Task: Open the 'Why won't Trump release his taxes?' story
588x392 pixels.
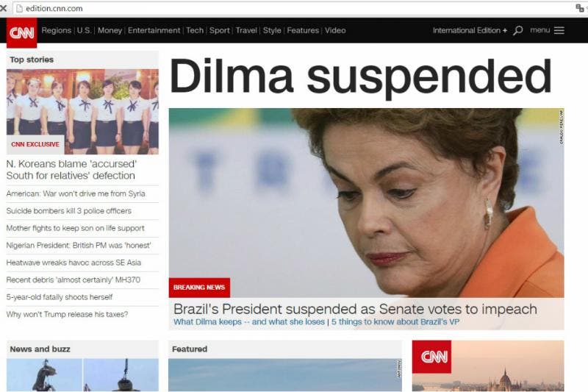Action: [67, 314]
